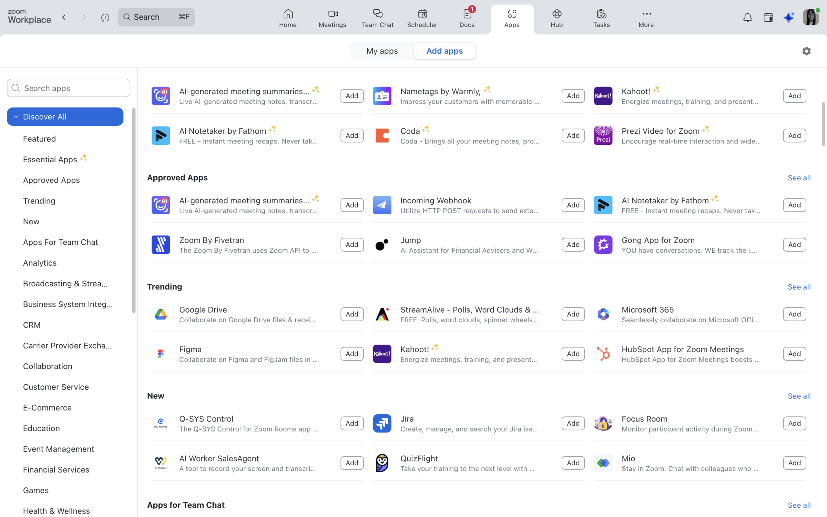
Task: Open the calendar icon near notifications
Action: [x=768, y=17]
